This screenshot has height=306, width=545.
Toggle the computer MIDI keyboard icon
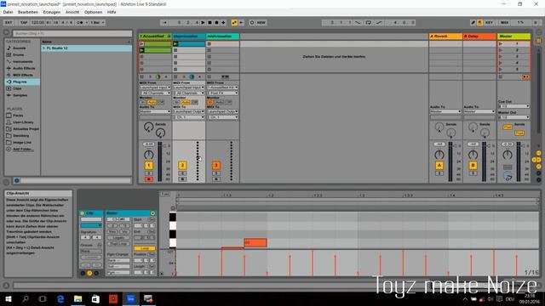(479, 23)
